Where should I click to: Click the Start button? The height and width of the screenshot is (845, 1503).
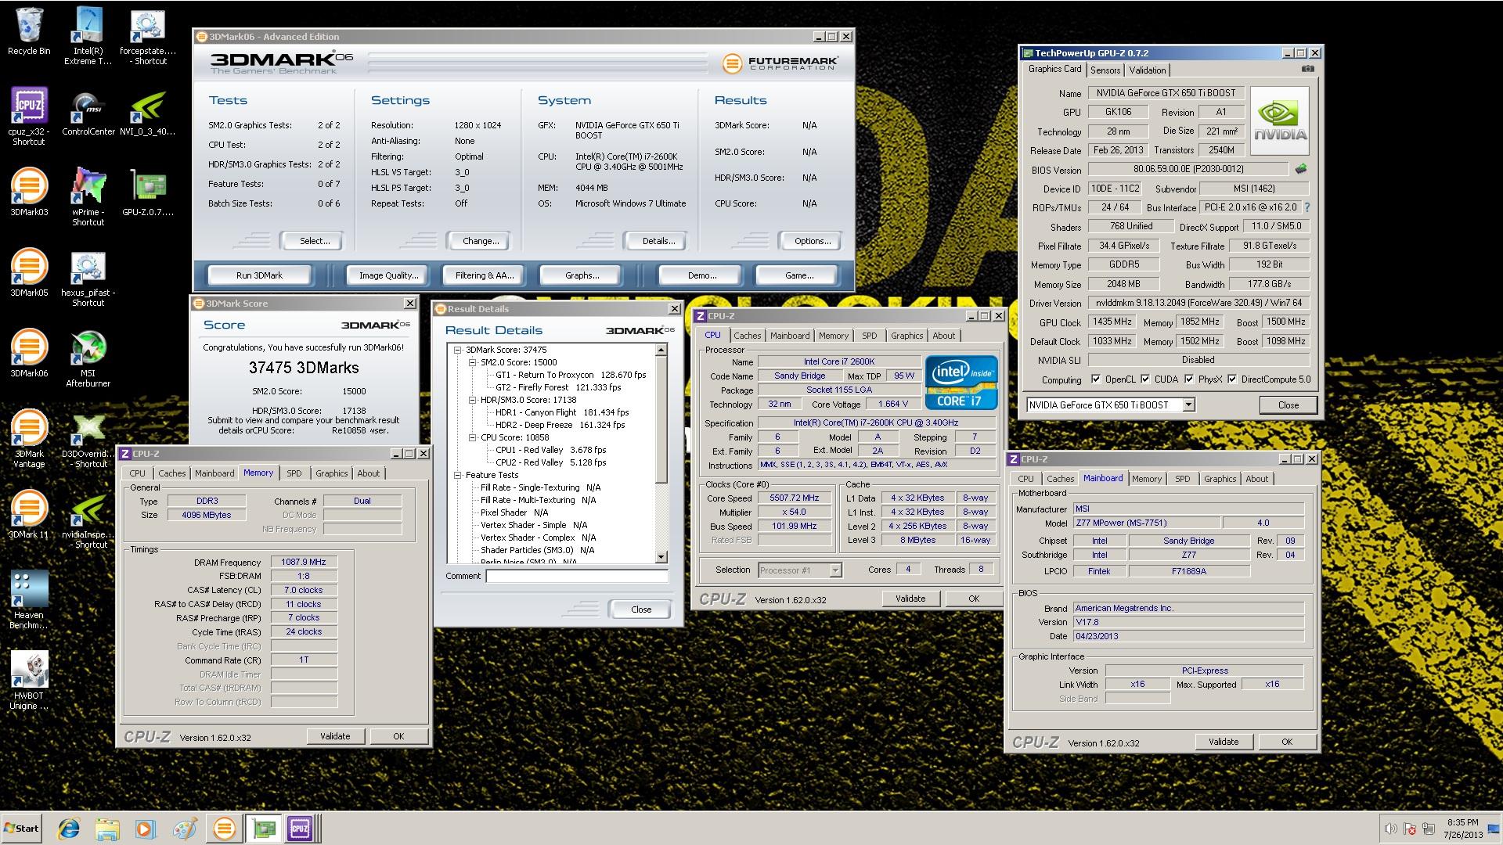(x=21, y=829)
